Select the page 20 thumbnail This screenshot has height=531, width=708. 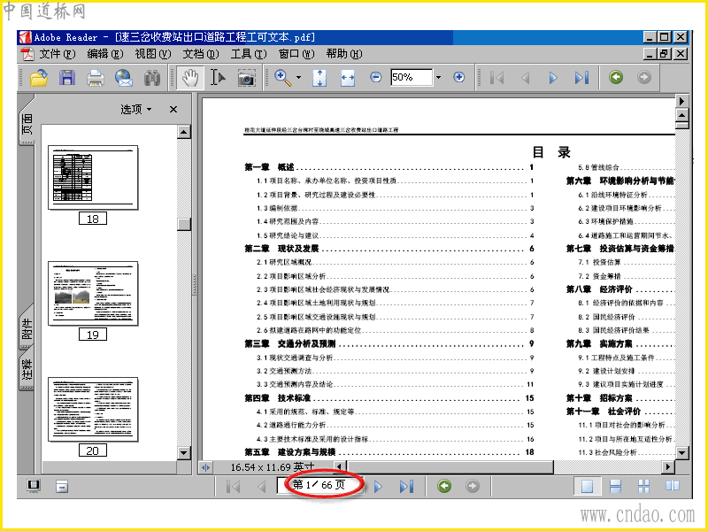[93, 410]
